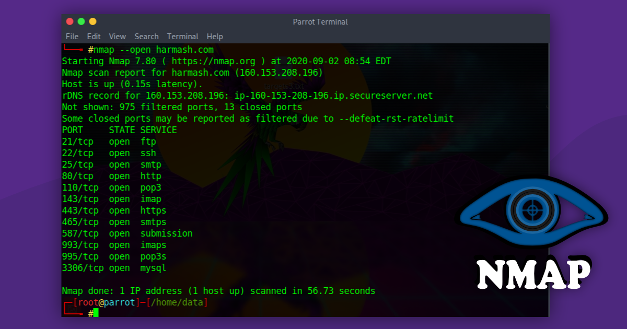
Task: Click the SERVICE column header
Action: [159, 130]
